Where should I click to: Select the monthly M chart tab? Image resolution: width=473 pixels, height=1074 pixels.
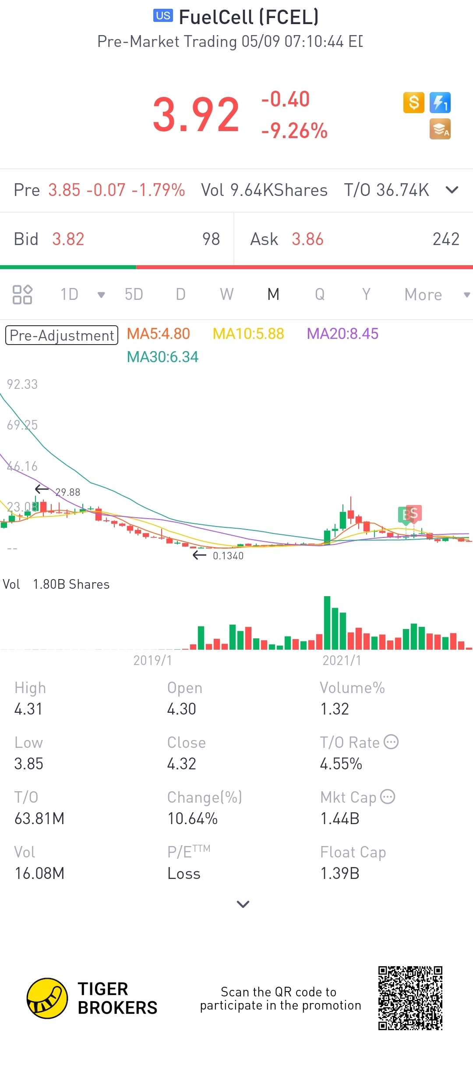(x=273, y=295)
